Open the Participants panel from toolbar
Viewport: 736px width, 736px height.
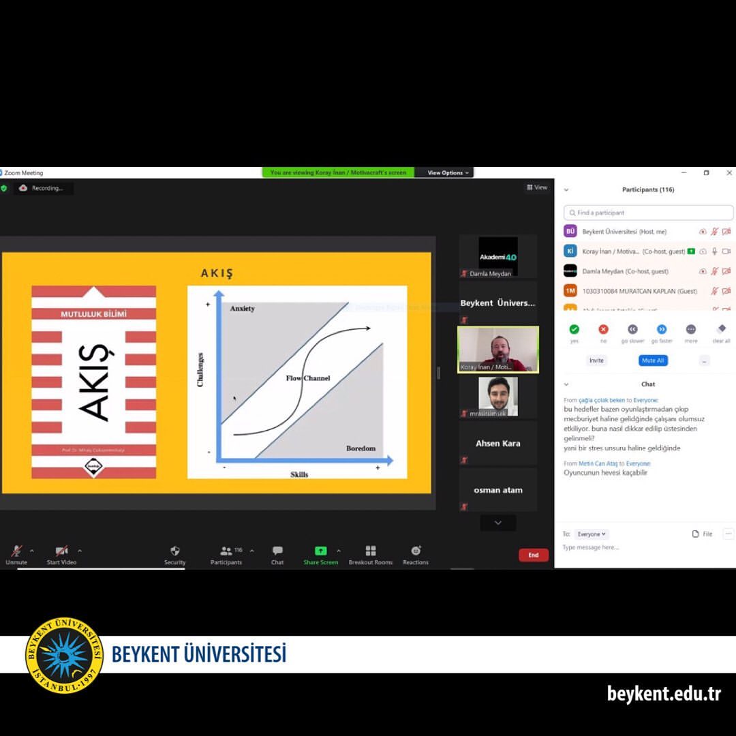click(226, 555)
